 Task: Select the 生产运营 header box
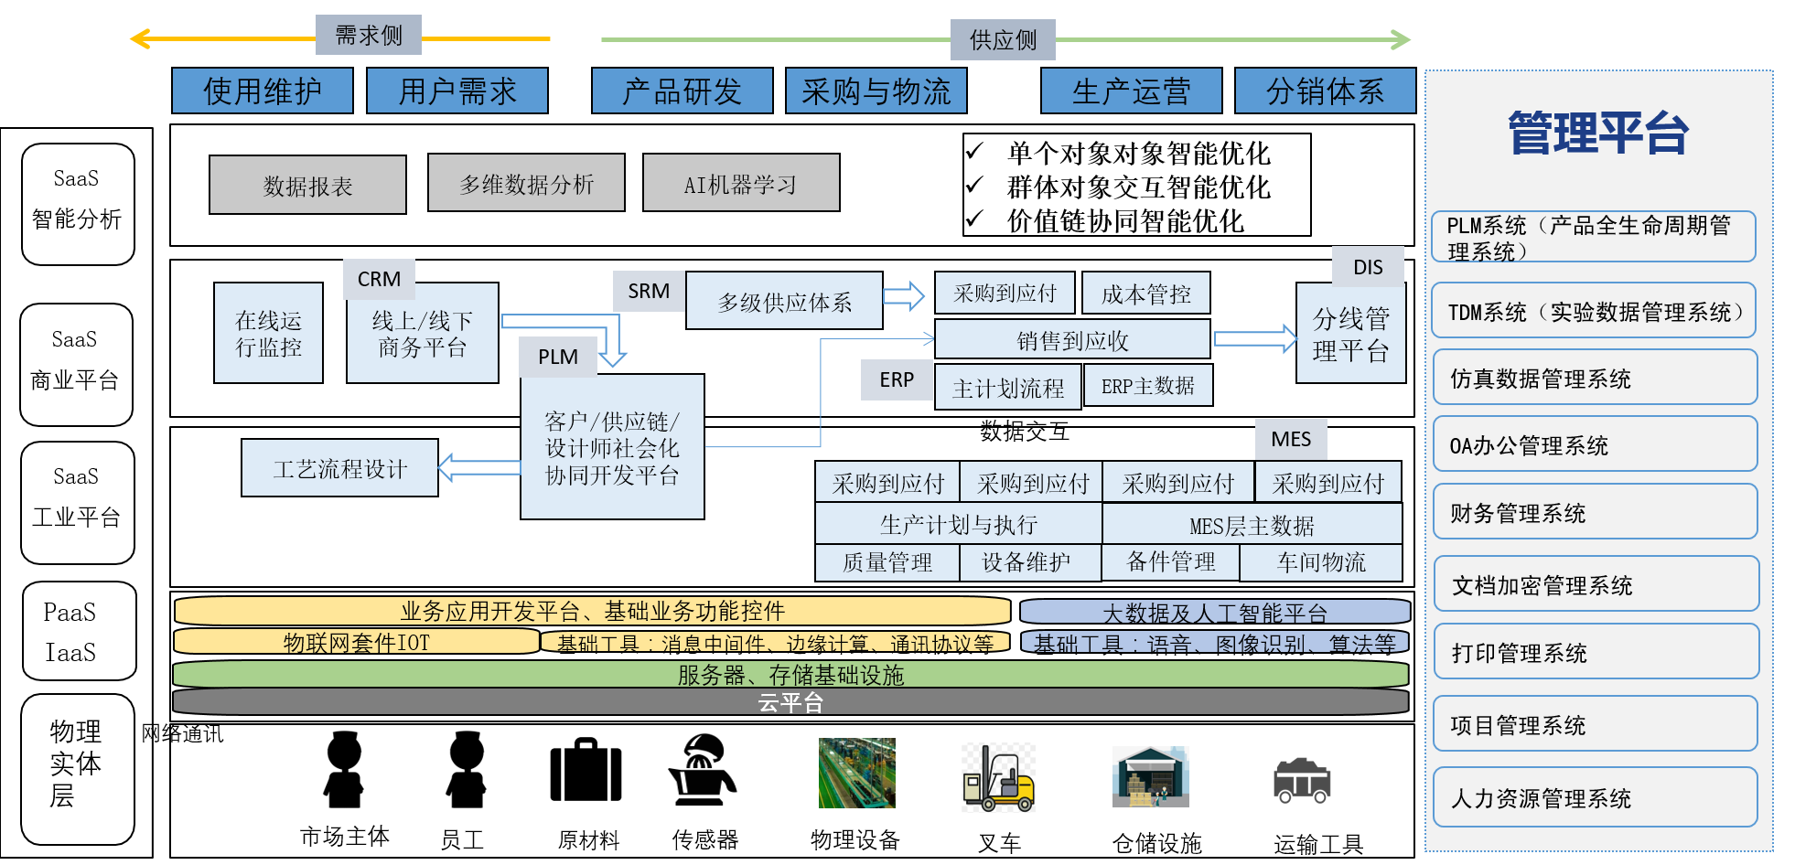(x=1132, y=91)
